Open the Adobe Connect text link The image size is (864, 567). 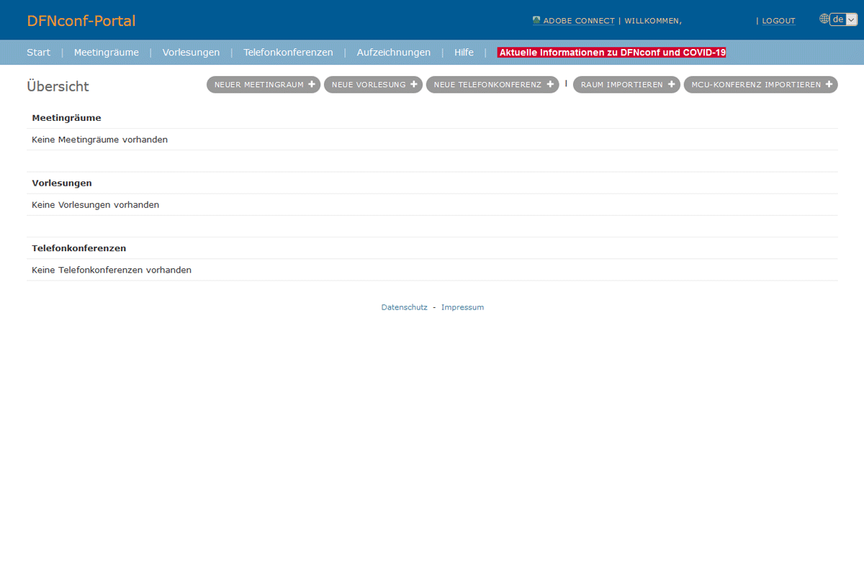579,21
